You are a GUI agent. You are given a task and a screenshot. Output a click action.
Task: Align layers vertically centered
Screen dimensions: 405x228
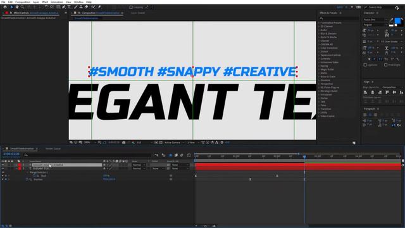click(x=394, y=92)
